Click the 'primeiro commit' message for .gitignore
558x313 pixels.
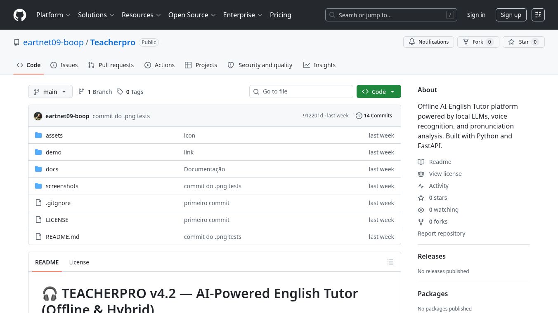(207, 203)
